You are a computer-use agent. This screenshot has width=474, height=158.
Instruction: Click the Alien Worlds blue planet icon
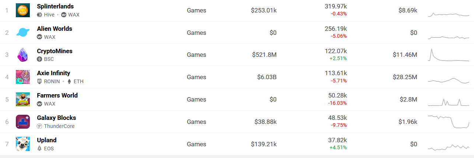[x=23, y=33]
